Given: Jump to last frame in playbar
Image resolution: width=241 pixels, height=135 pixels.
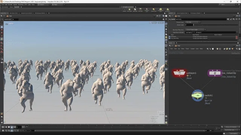Looking at the screenshot, I should (15, 127).
